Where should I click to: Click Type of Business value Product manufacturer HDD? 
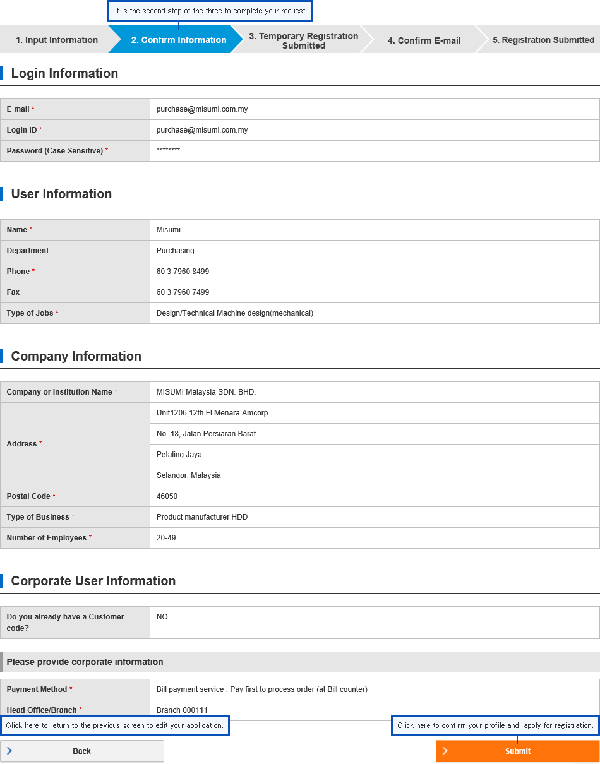[x=202, y=517]
